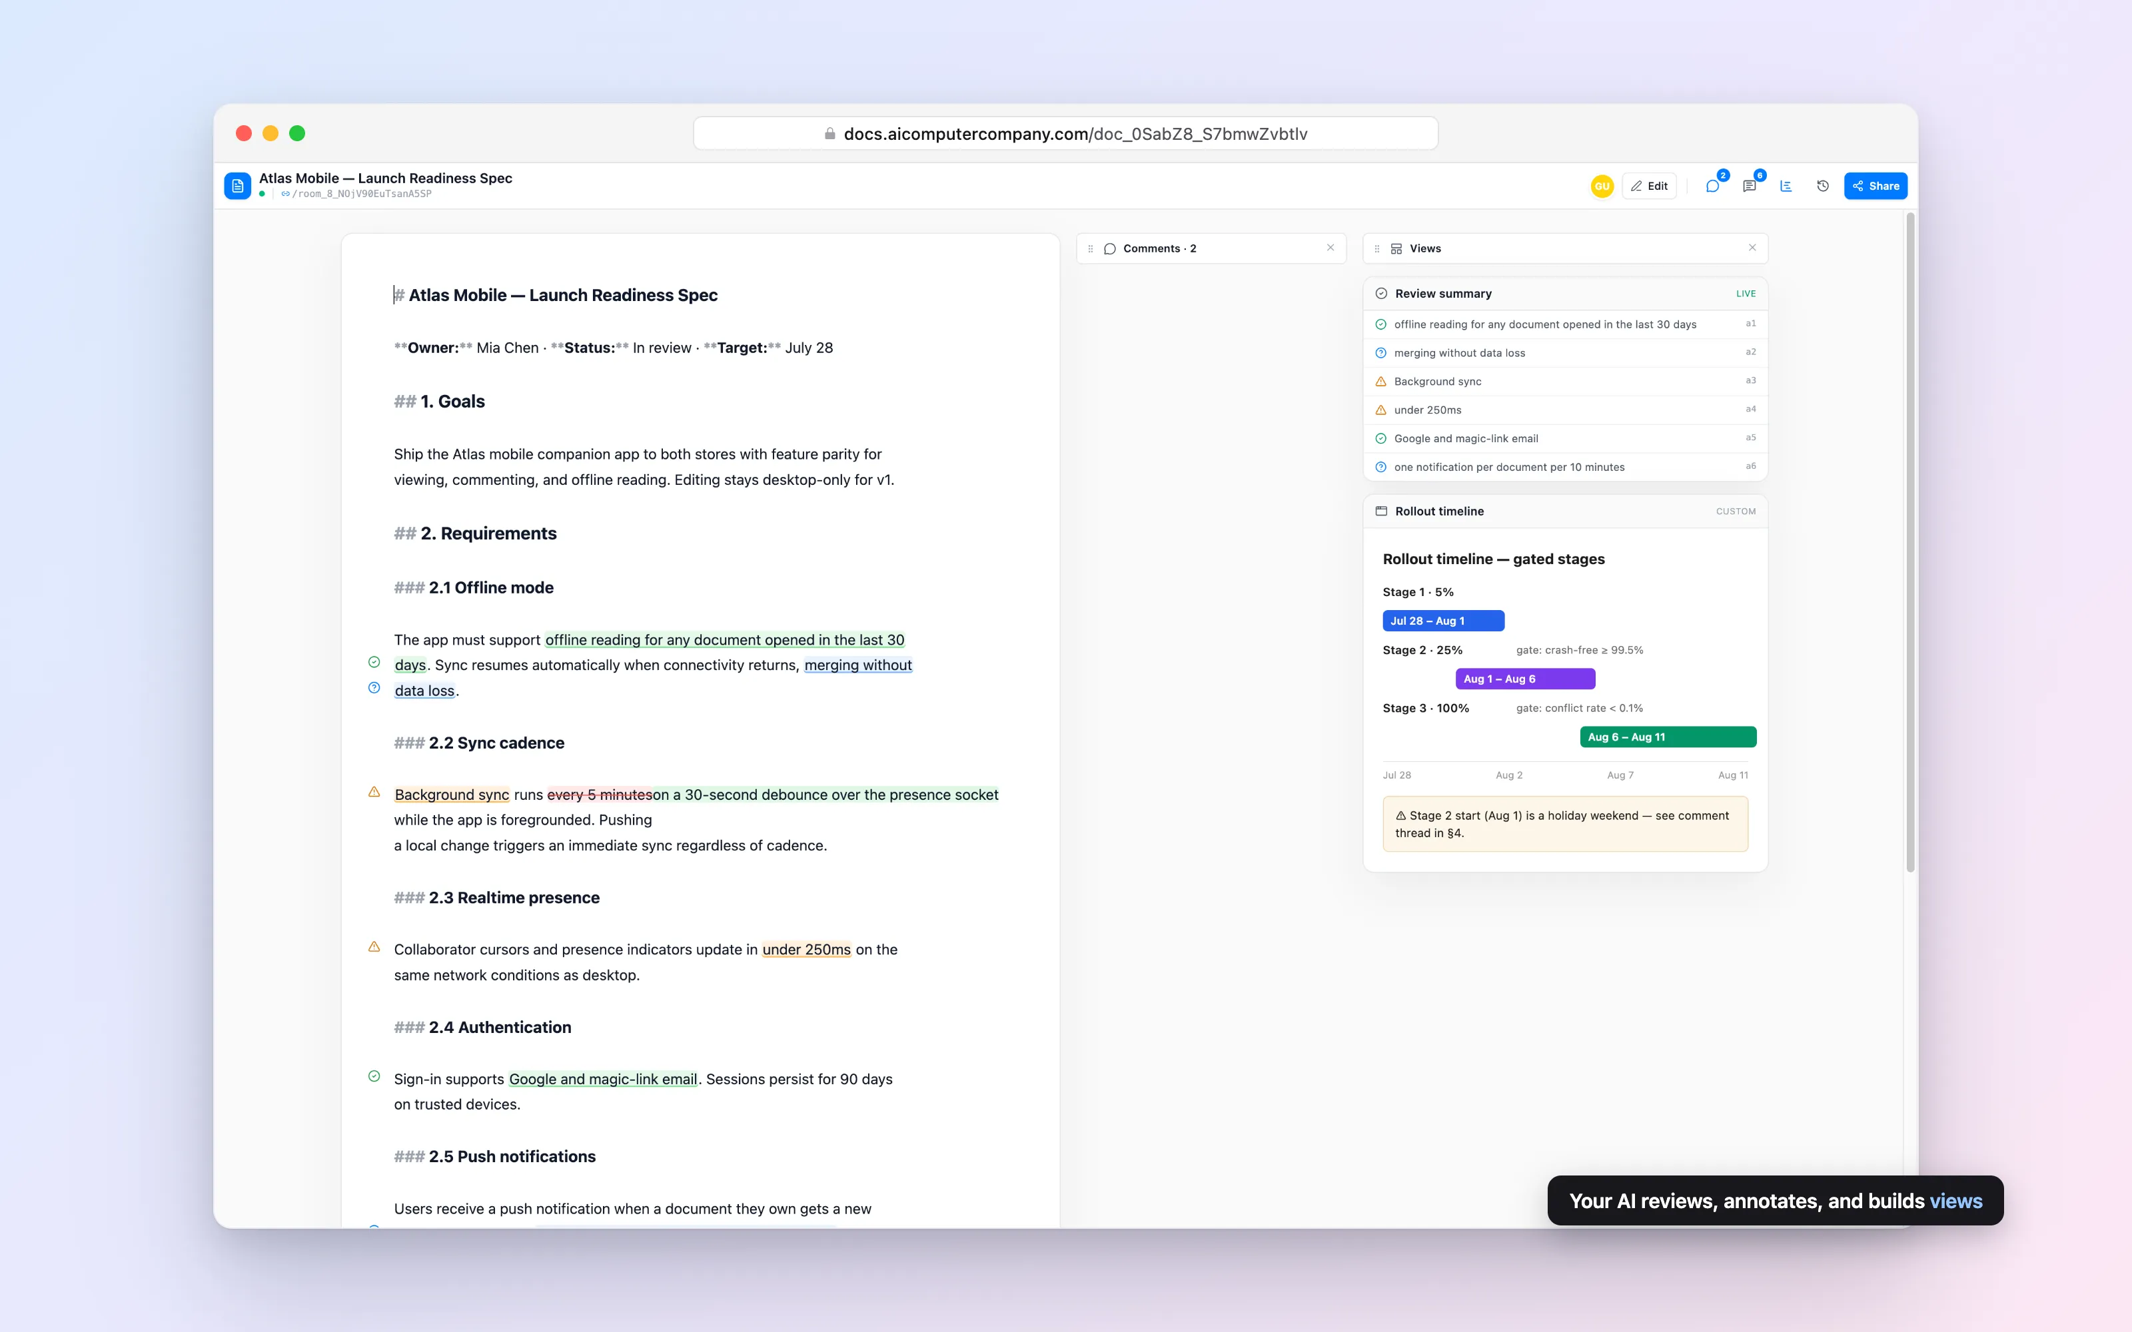Click the '2.1 Offline mode' heading

(x=491, y=587)
